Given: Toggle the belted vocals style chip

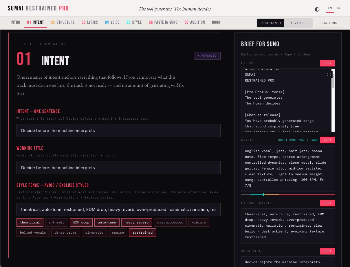Looking at the screenshot, I should [33, 233].
